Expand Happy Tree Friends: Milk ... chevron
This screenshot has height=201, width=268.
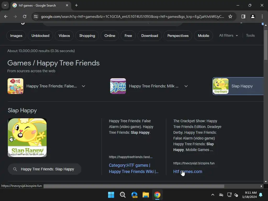pos(186,86)
